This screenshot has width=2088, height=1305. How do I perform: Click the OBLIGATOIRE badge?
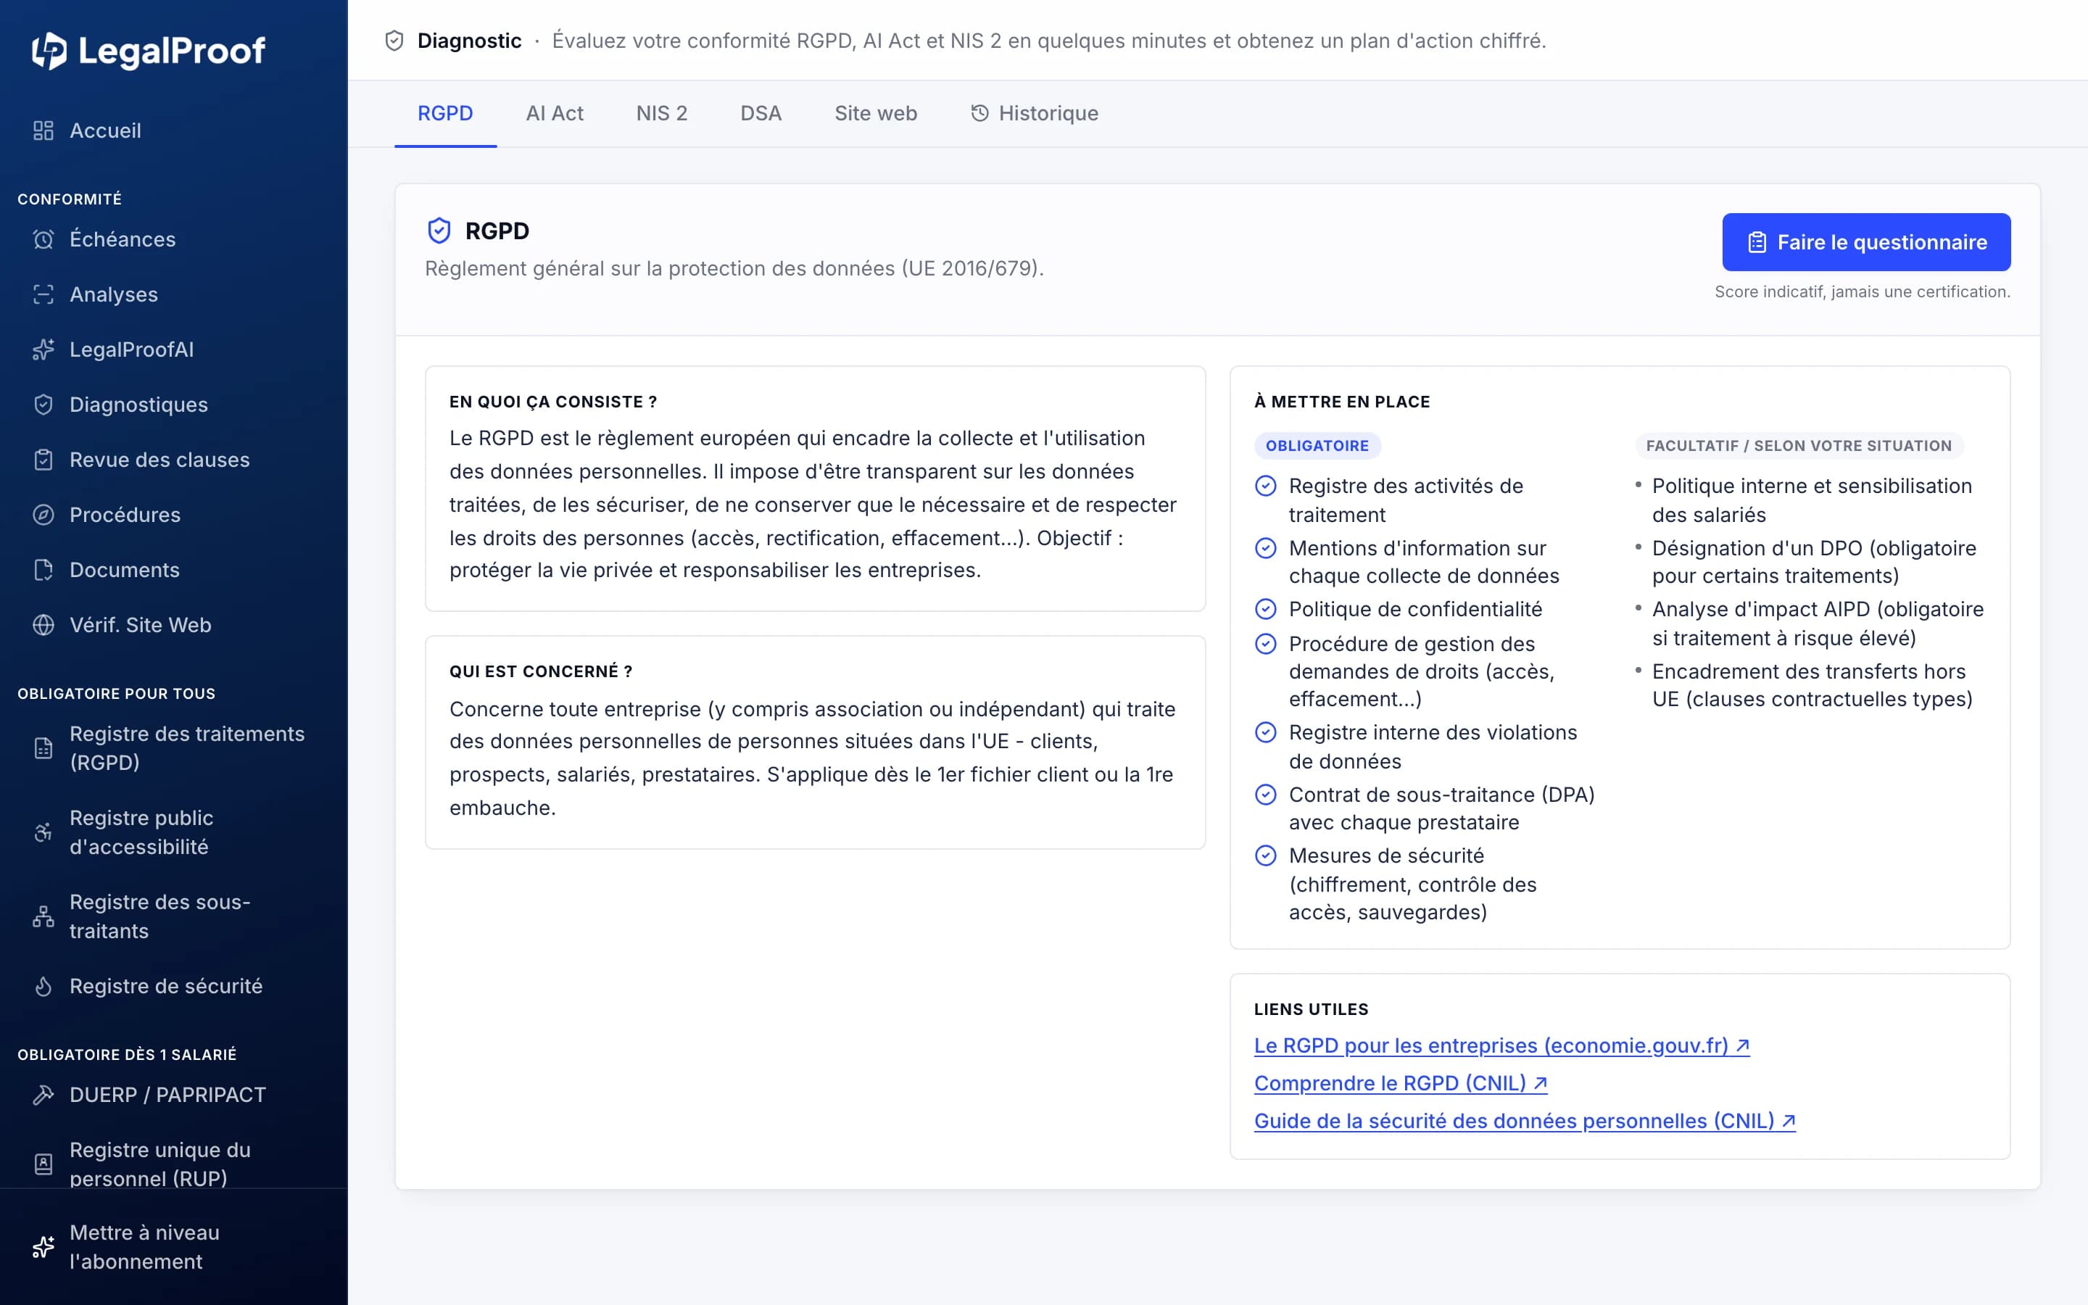1317,446
